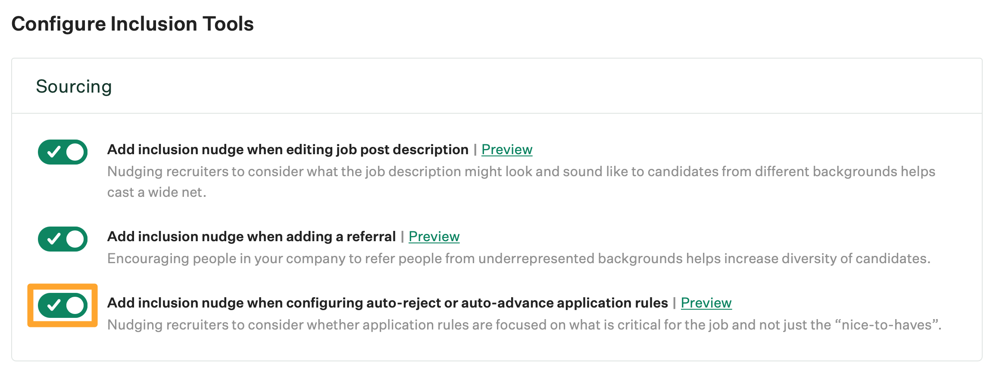Turn off the referral inclusion nudge toggle

coord(62,239)
